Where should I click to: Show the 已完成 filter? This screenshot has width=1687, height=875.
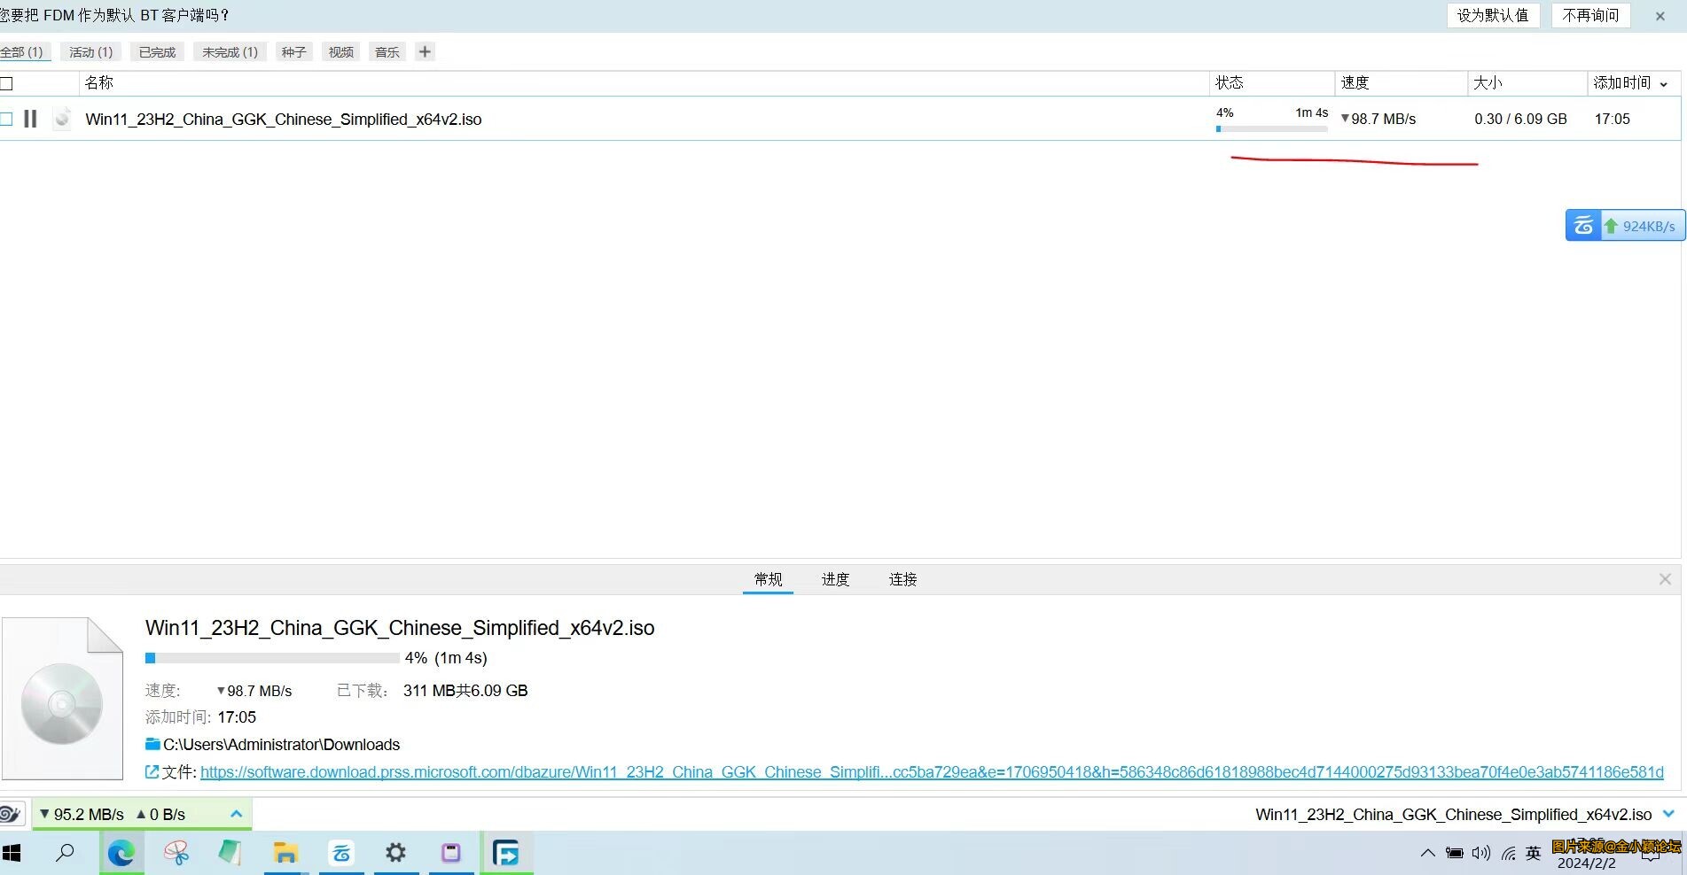157,52
